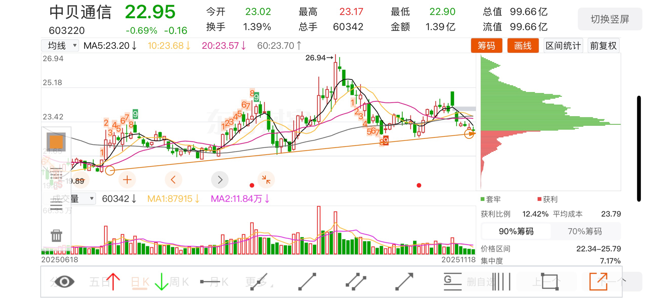Click the stock code 603220
647x298 pixels.
(x=67, y=30)
